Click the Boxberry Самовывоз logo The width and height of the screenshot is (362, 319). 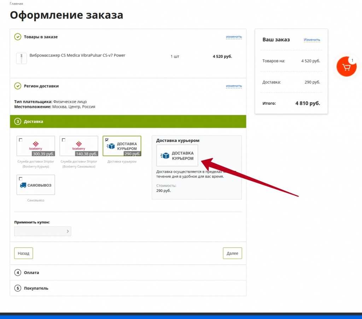click(x=78, y=146)
